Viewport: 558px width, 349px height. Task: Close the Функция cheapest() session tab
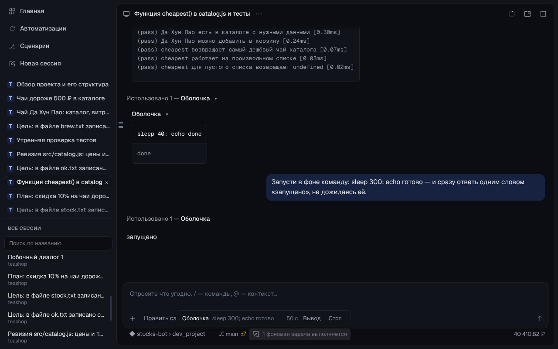106,182
